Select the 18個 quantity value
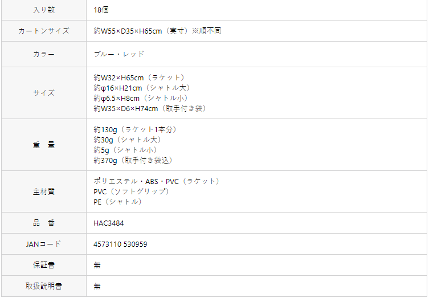The height and width of the screenshot is (298, 429). click(101, 10)
